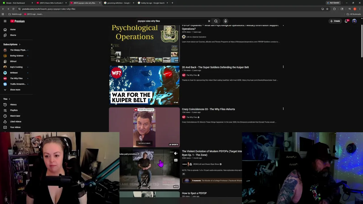Open options menu for 20 And Back video

283,67
